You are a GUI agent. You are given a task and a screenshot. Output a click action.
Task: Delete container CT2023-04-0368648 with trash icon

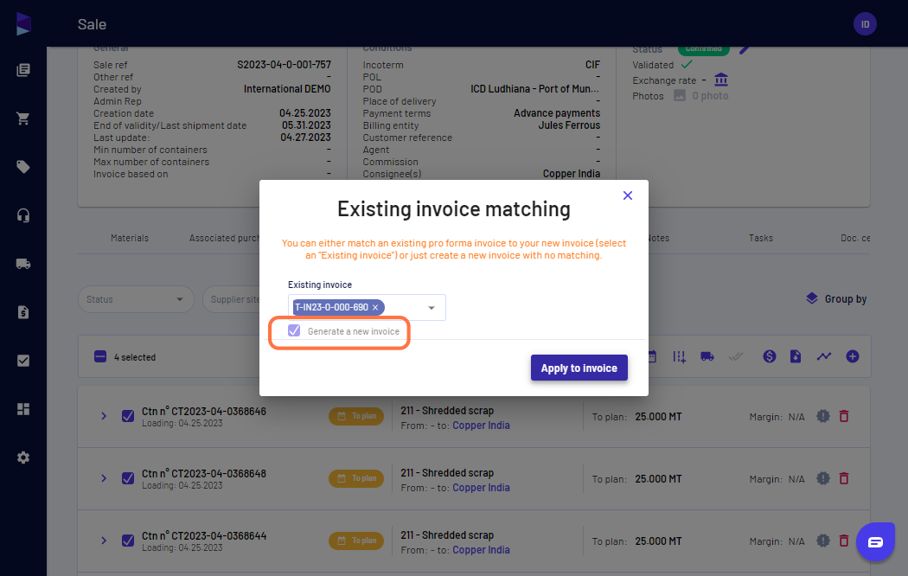click(x=844, y=479)
